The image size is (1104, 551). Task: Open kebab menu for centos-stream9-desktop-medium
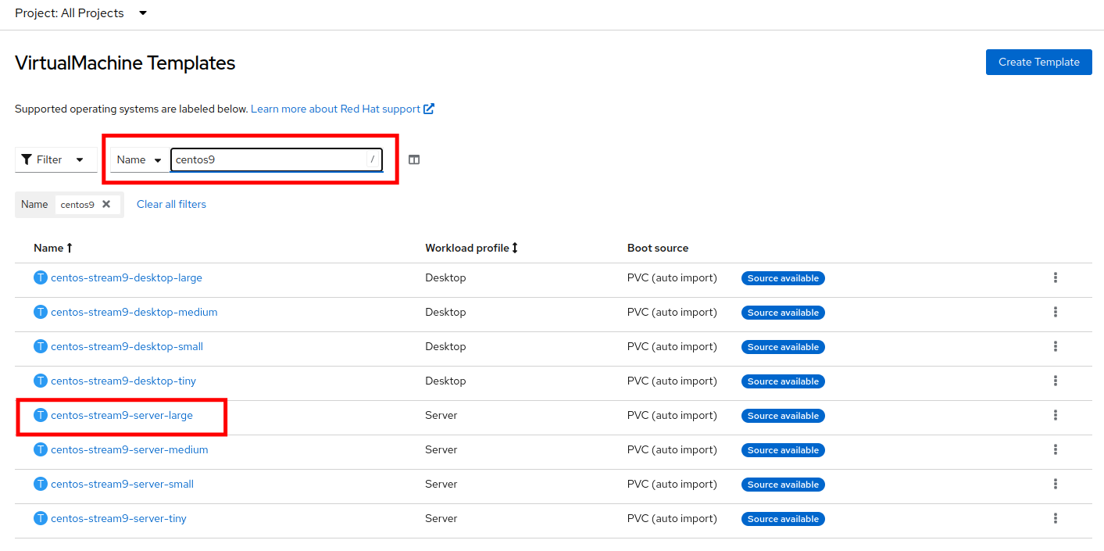pyautogui.click(x=1055, y=312)
